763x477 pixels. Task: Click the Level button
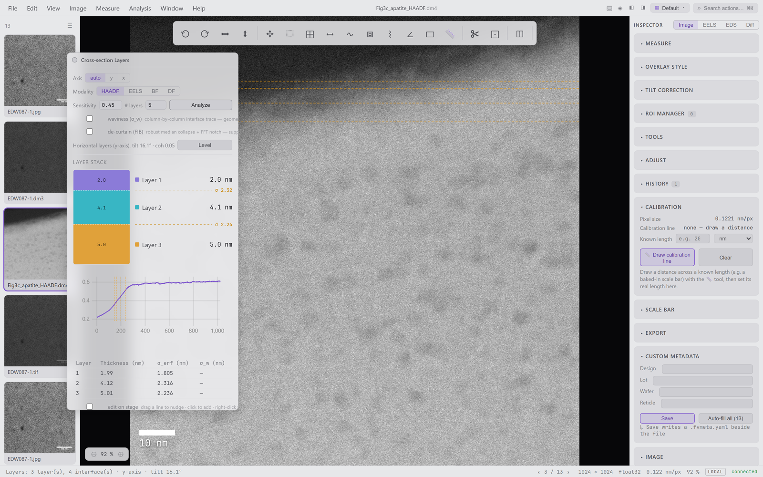point(205,145)
